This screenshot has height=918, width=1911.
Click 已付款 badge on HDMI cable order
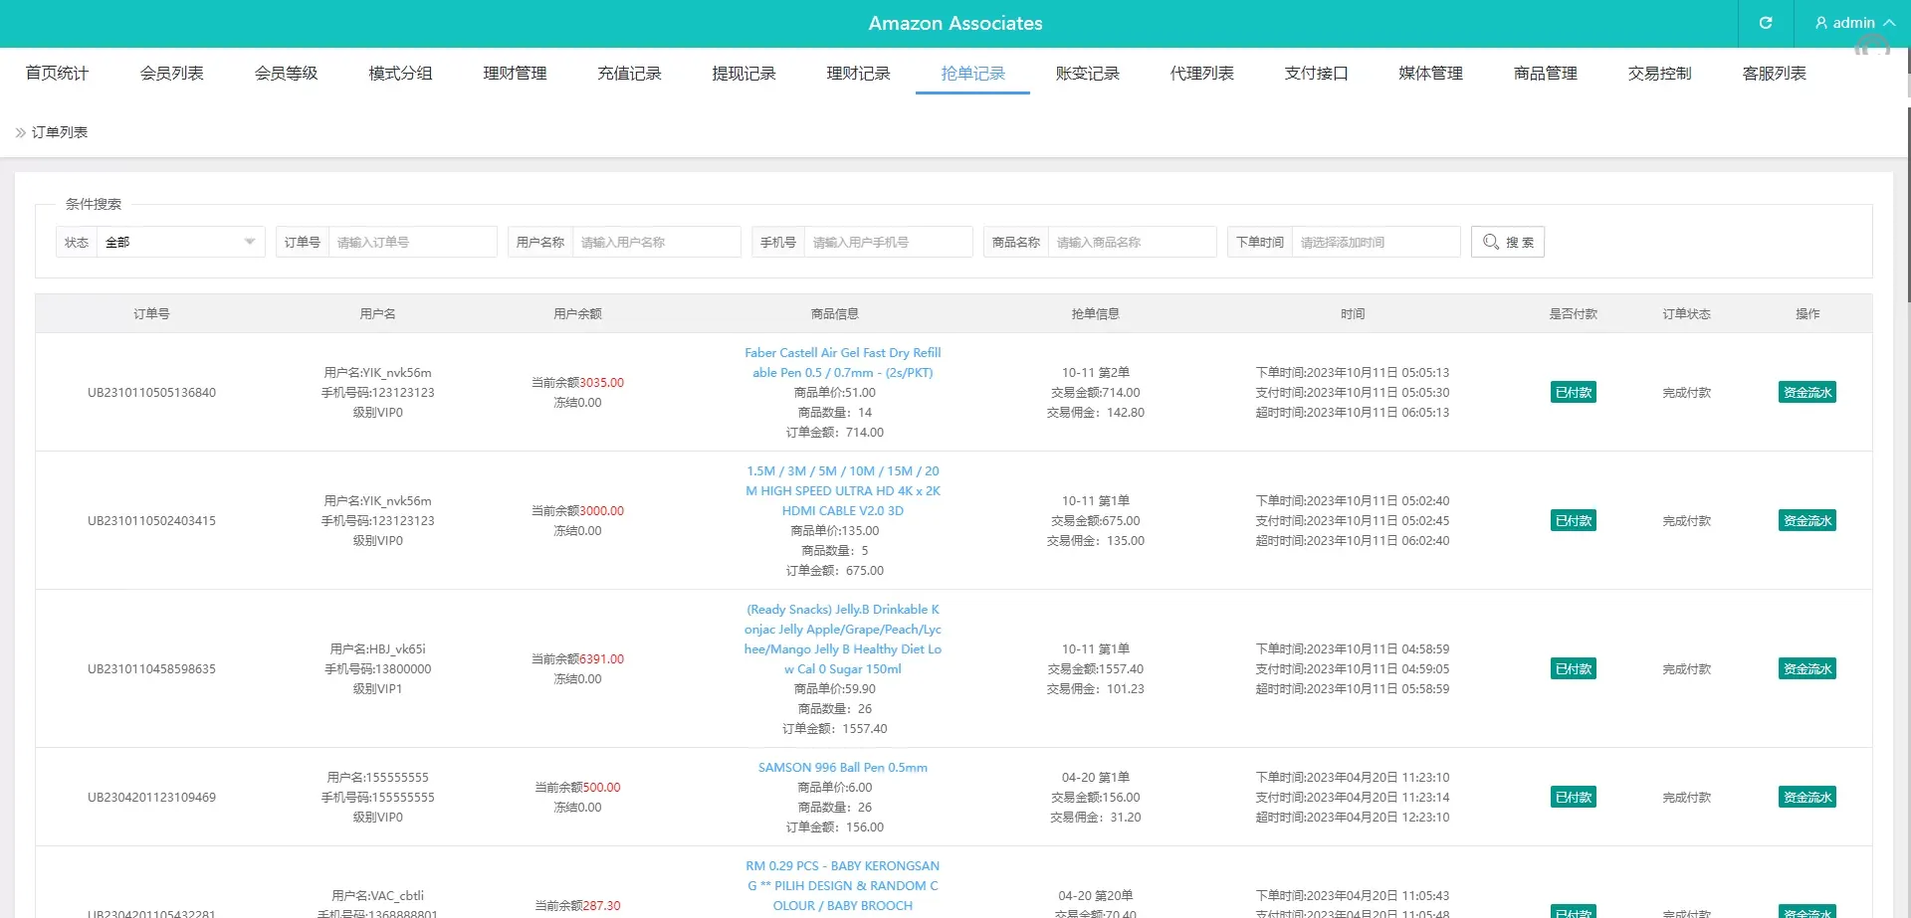tap(1573, 520)
